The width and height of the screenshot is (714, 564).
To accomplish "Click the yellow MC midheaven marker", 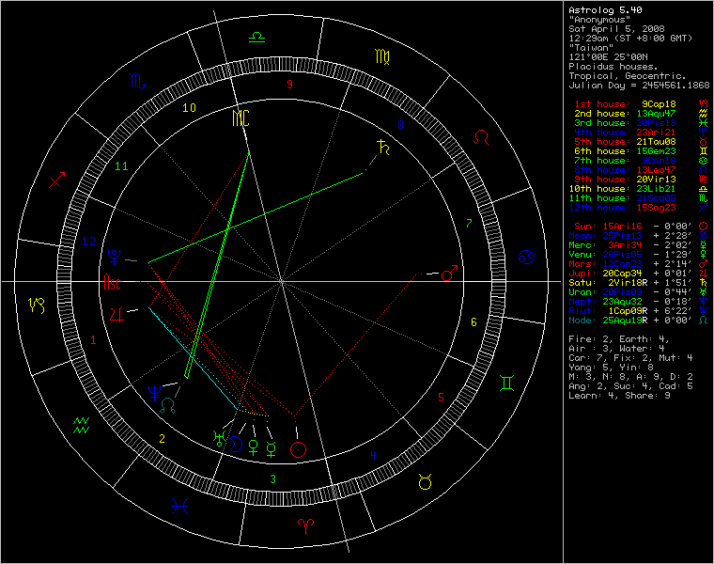I will pyautogui.click(x=241, y=118).
